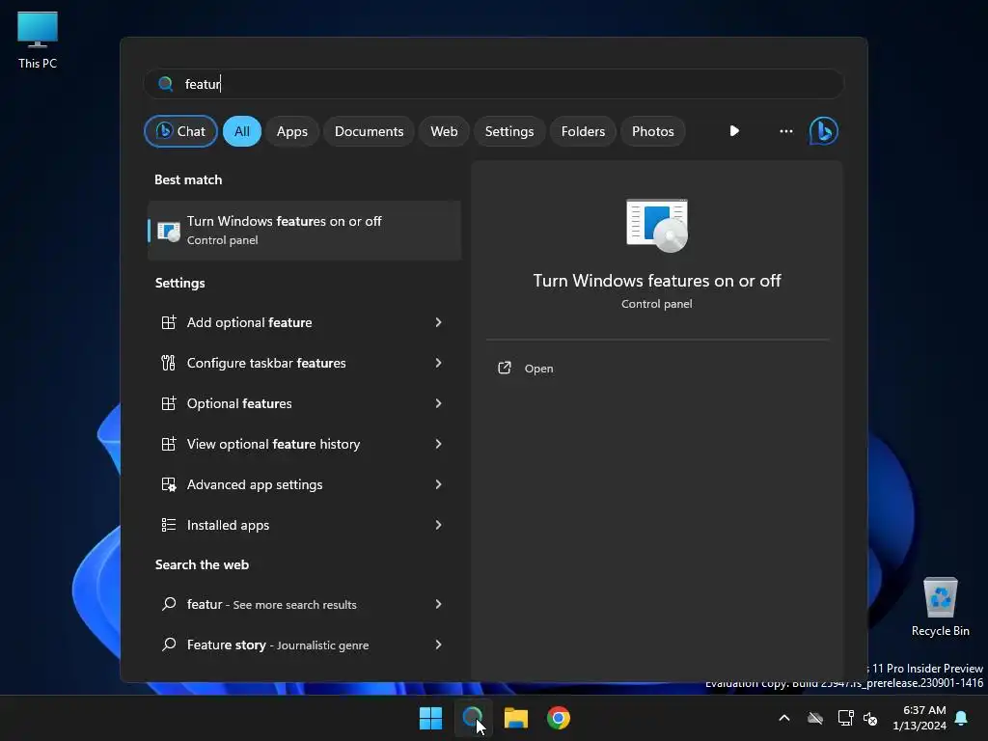Viewport: 988px width, 741px height.
Task: Select the Photos filter tab
Action: (x=653, y=131)
